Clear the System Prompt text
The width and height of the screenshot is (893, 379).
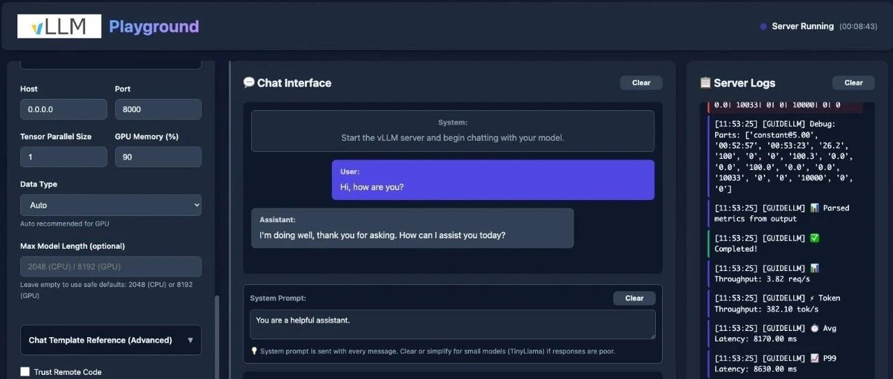click(634, 298)
